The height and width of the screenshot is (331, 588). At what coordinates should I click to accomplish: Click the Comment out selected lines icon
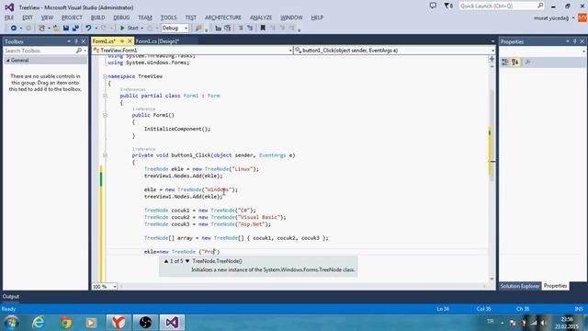point(241,29)
